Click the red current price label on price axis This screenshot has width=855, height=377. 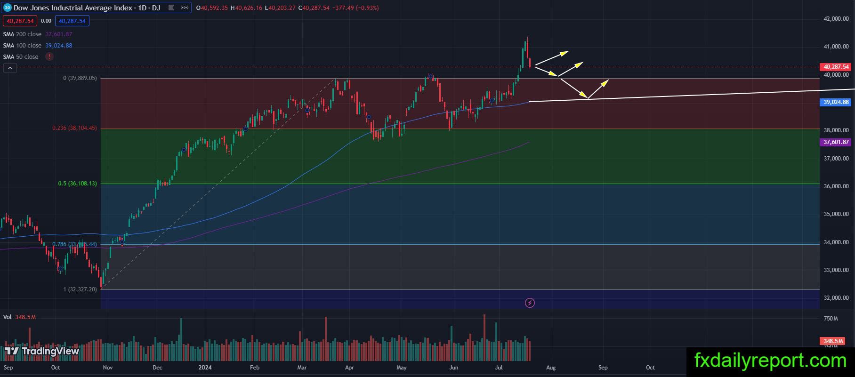pos(836,67)
